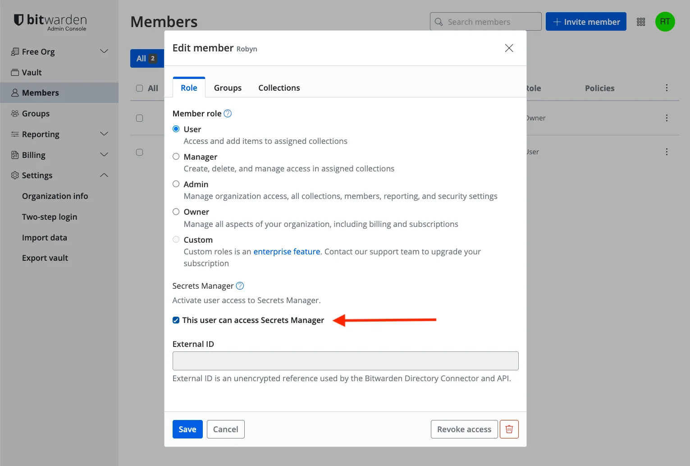Screen dimensions: 690x466
Task: Collapse the Settings section
Action: 104,175
